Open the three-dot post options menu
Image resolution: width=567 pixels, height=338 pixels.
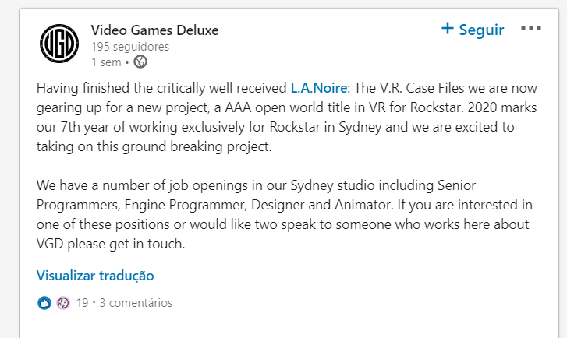tap(530, 29)
